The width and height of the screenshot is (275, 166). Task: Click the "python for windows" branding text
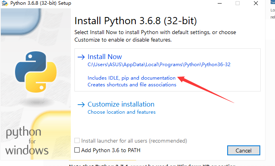click(x=27, y=141)
